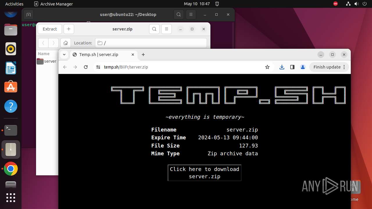Open Files from the dock
Viewport: 372px width, 209px height.
click(11, 30)
